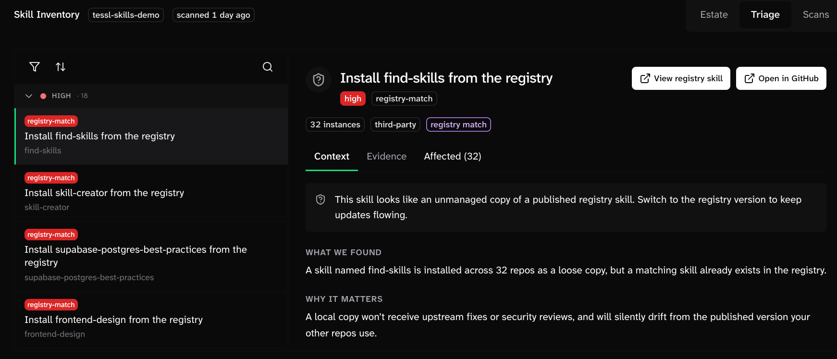Select Install skill-creator from the registry item
The image size is (837, 359).
point(151,193)
